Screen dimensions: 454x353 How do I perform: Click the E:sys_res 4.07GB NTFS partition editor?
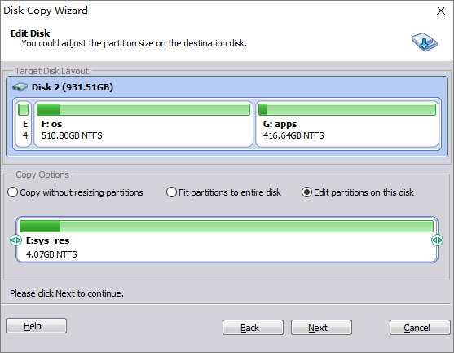tap(227, 240)
